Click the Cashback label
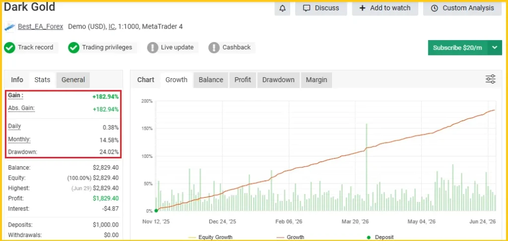 click(x=237, y=48)
